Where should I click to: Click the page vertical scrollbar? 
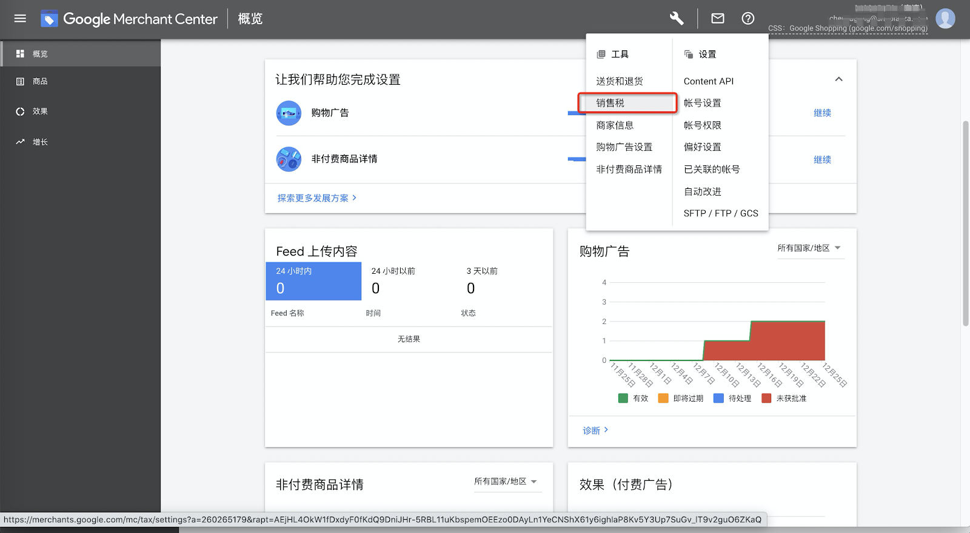(x=966, y=223)
